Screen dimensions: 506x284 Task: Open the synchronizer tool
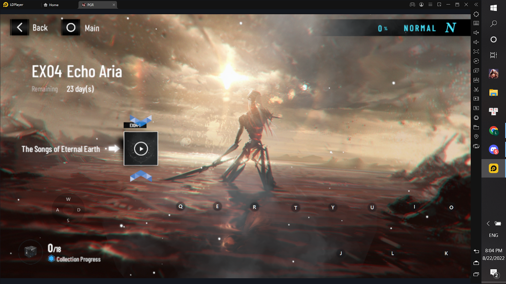[x=476, y=108]
